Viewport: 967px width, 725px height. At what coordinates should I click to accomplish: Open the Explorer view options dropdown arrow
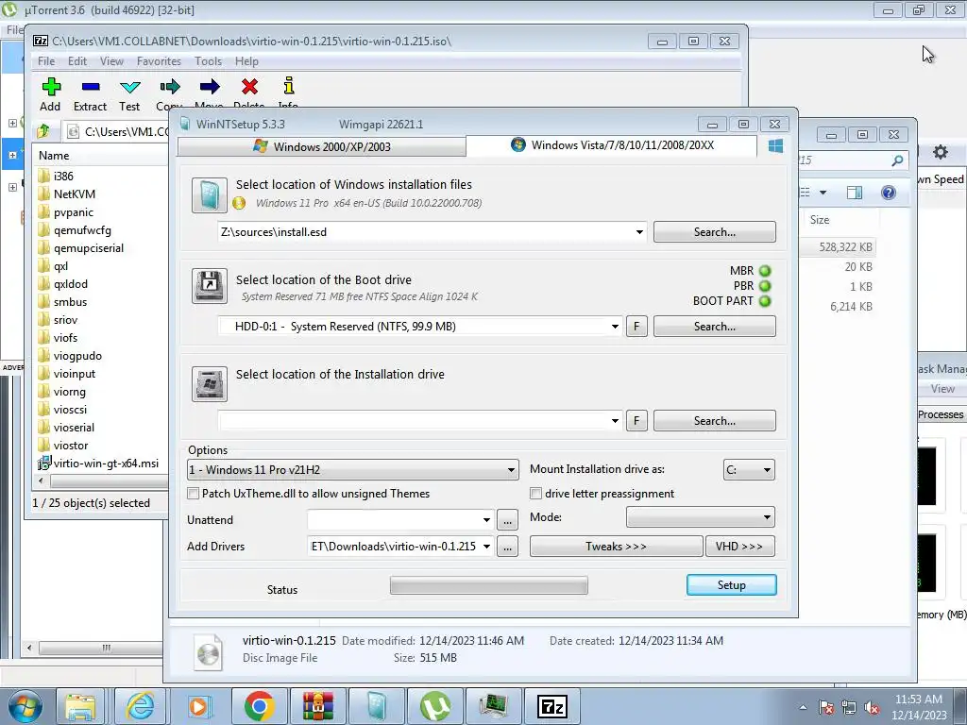click(823, 193)
